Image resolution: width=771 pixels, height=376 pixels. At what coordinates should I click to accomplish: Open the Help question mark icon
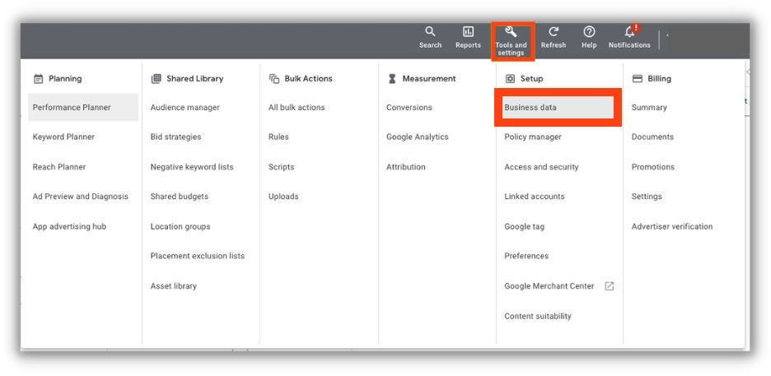tap(589, 32)
